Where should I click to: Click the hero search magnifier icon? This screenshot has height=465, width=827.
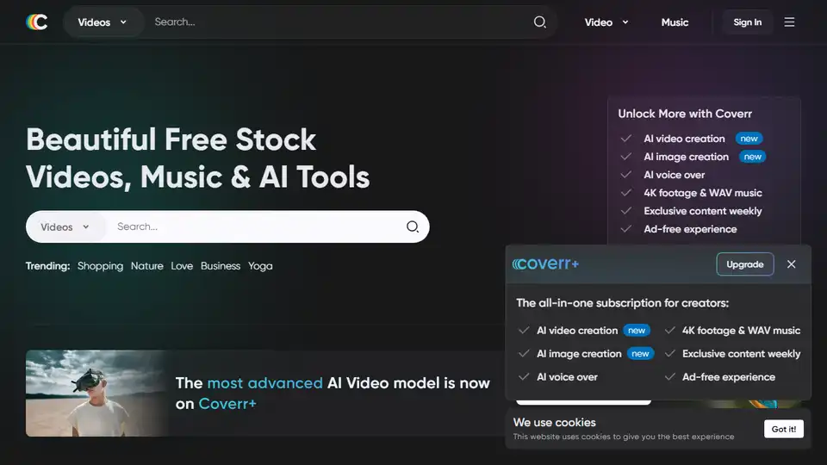pos(413,227)
